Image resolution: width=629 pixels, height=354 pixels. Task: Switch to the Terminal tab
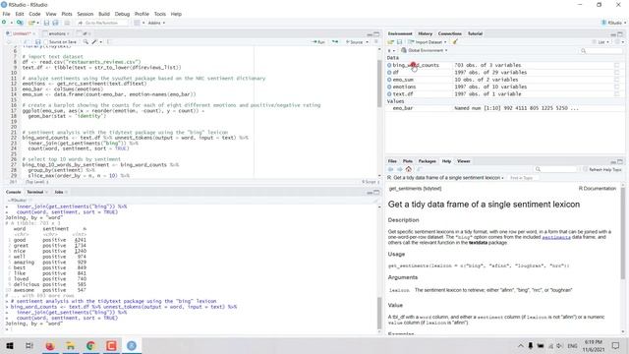pos(35,193)
